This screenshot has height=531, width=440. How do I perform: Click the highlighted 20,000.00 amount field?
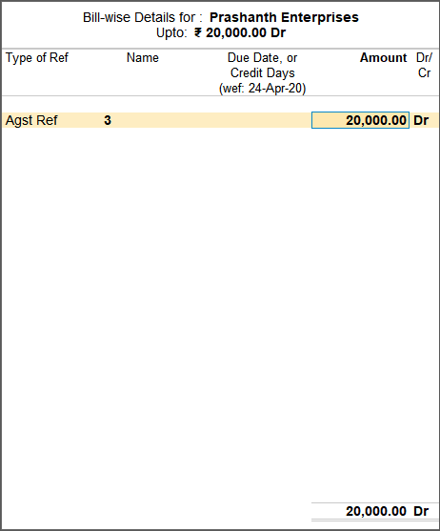pos(360,120)
